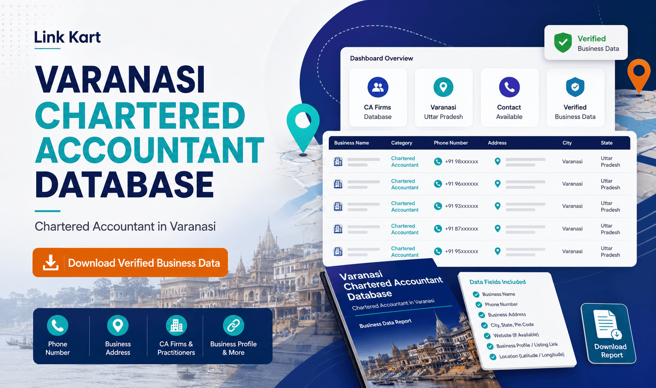Click the download arrow icon on orange button

50,263
